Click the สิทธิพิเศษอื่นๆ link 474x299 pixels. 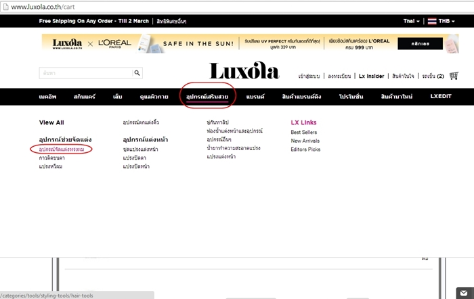click(171, 22)
